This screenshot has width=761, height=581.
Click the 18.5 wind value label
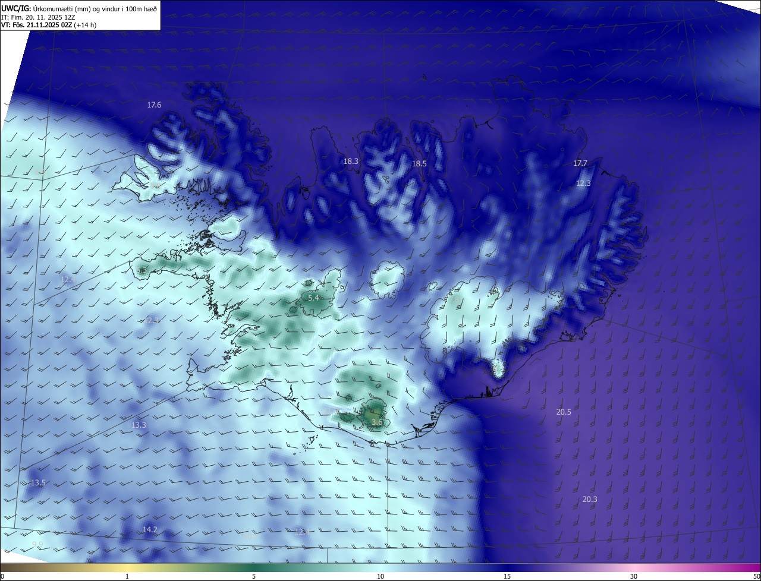coord(420,163)
